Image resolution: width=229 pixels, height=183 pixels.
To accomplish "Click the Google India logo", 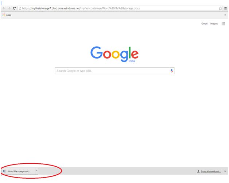I will pyautogui.click(x=114, y=54).
